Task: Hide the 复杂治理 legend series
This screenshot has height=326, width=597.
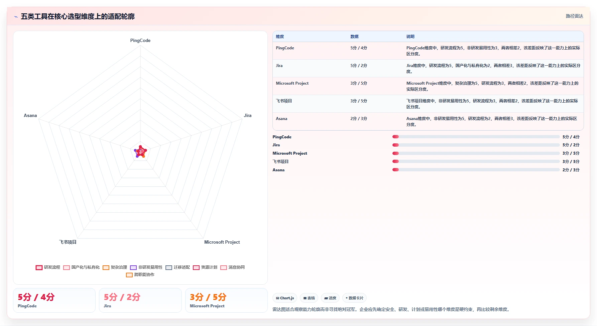Action: pos(115,267)
